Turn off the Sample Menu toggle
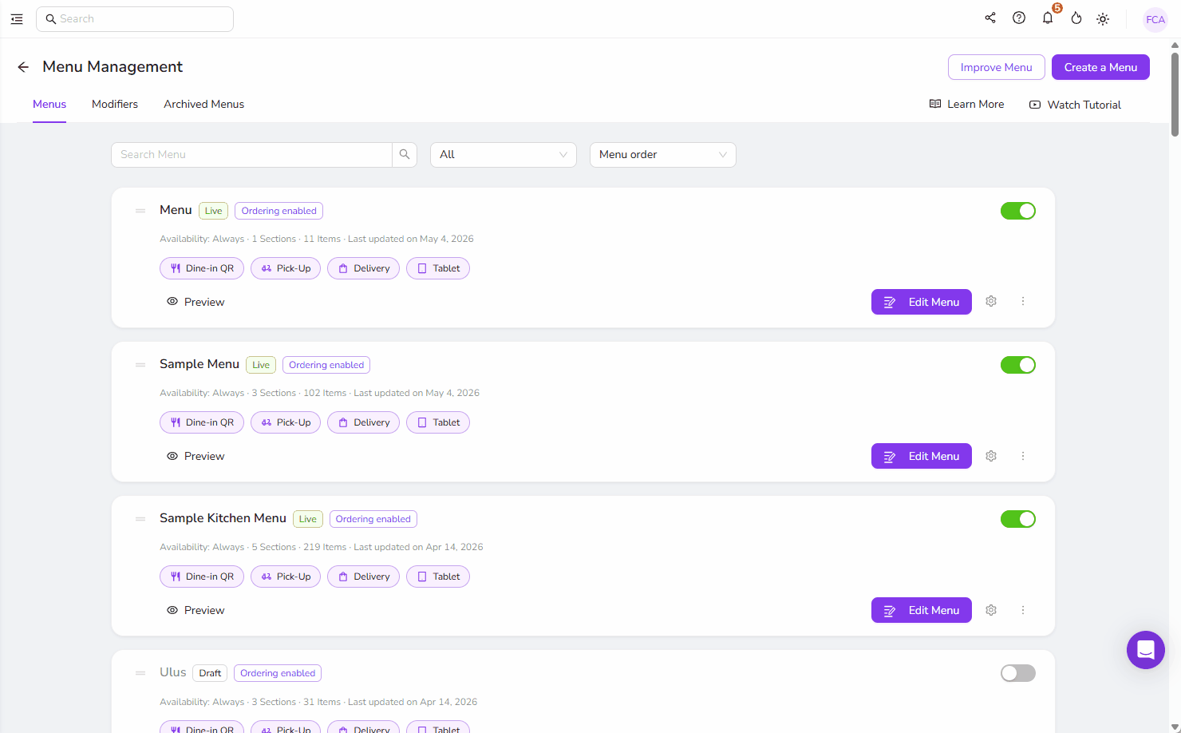This screenshot has width=1181, height=733. pyautogui.click(x=1018, y=365)
